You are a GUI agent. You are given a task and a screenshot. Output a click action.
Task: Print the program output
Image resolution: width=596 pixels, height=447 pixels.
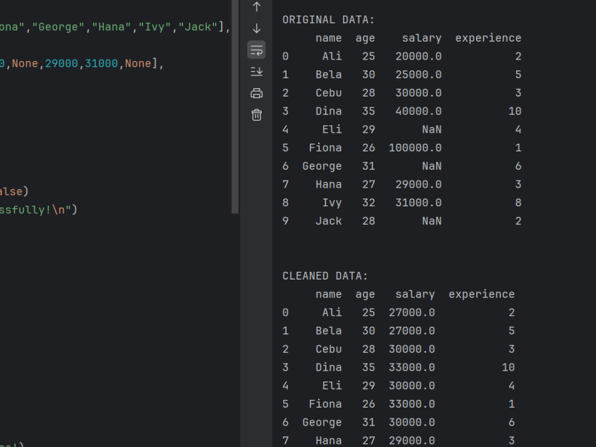(256, 93)
